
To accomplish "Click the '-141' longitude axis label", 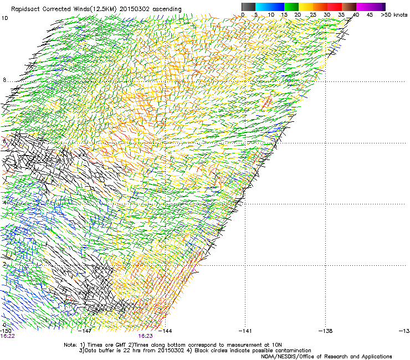I will pos(245,331).
